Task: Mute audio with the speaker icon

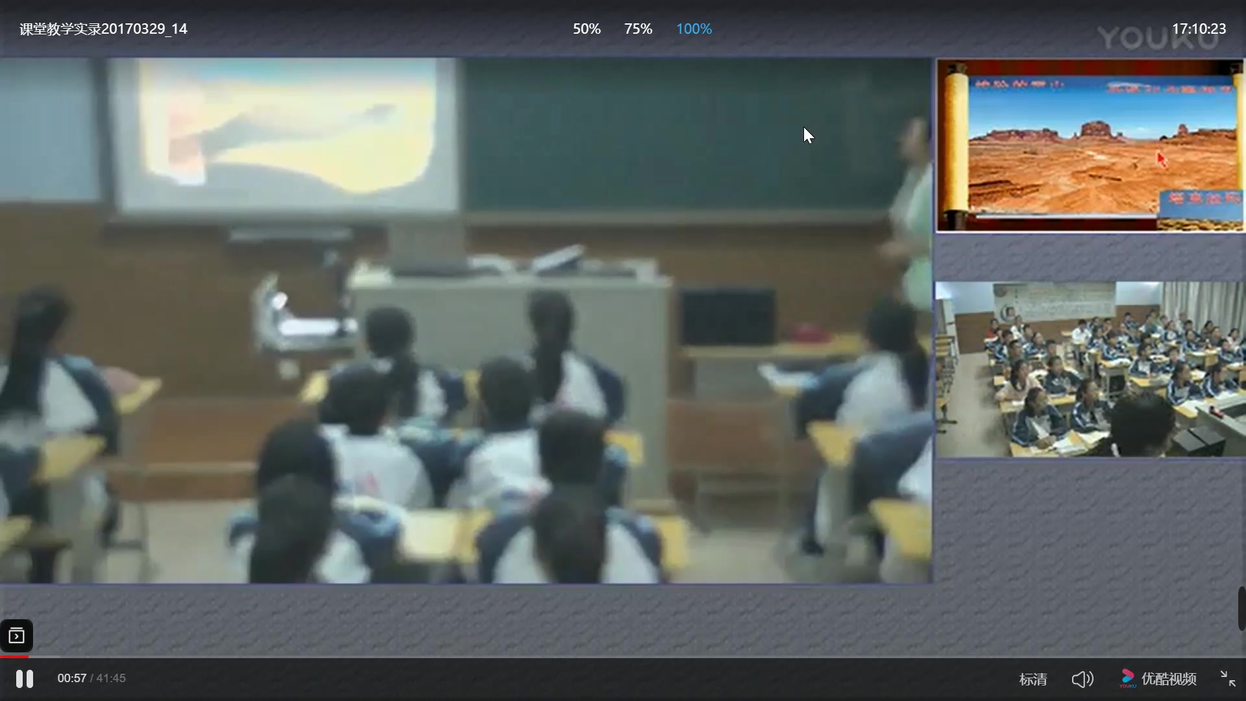Action: coord(1082,679)
